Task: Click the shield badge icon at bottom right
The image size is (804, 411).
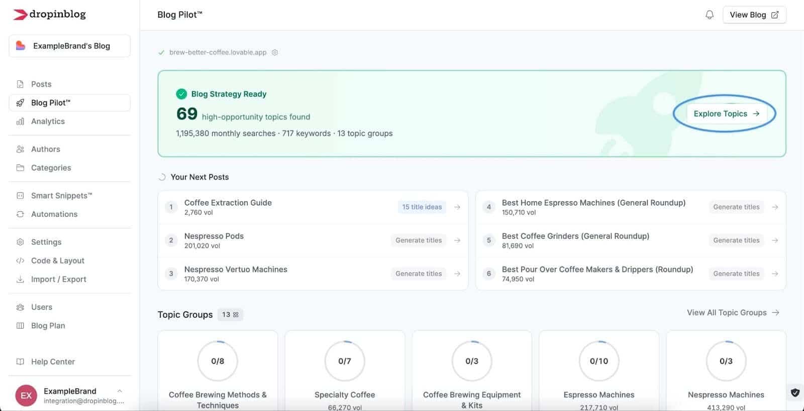Action: (795, 392)
